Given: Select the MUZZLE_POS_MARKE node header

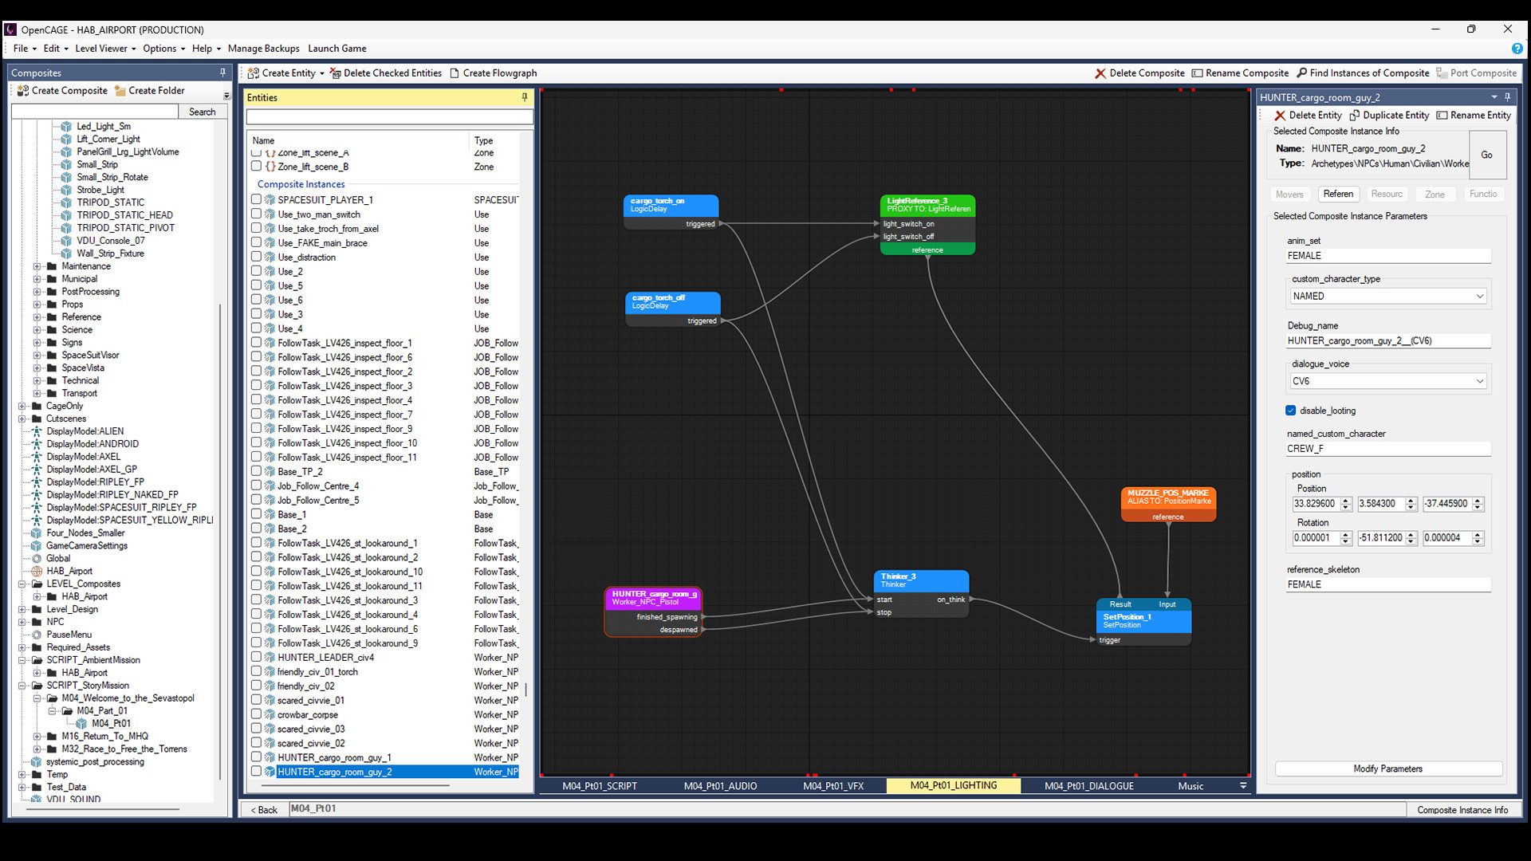Looking at the screenshot, I should 1168,497.
